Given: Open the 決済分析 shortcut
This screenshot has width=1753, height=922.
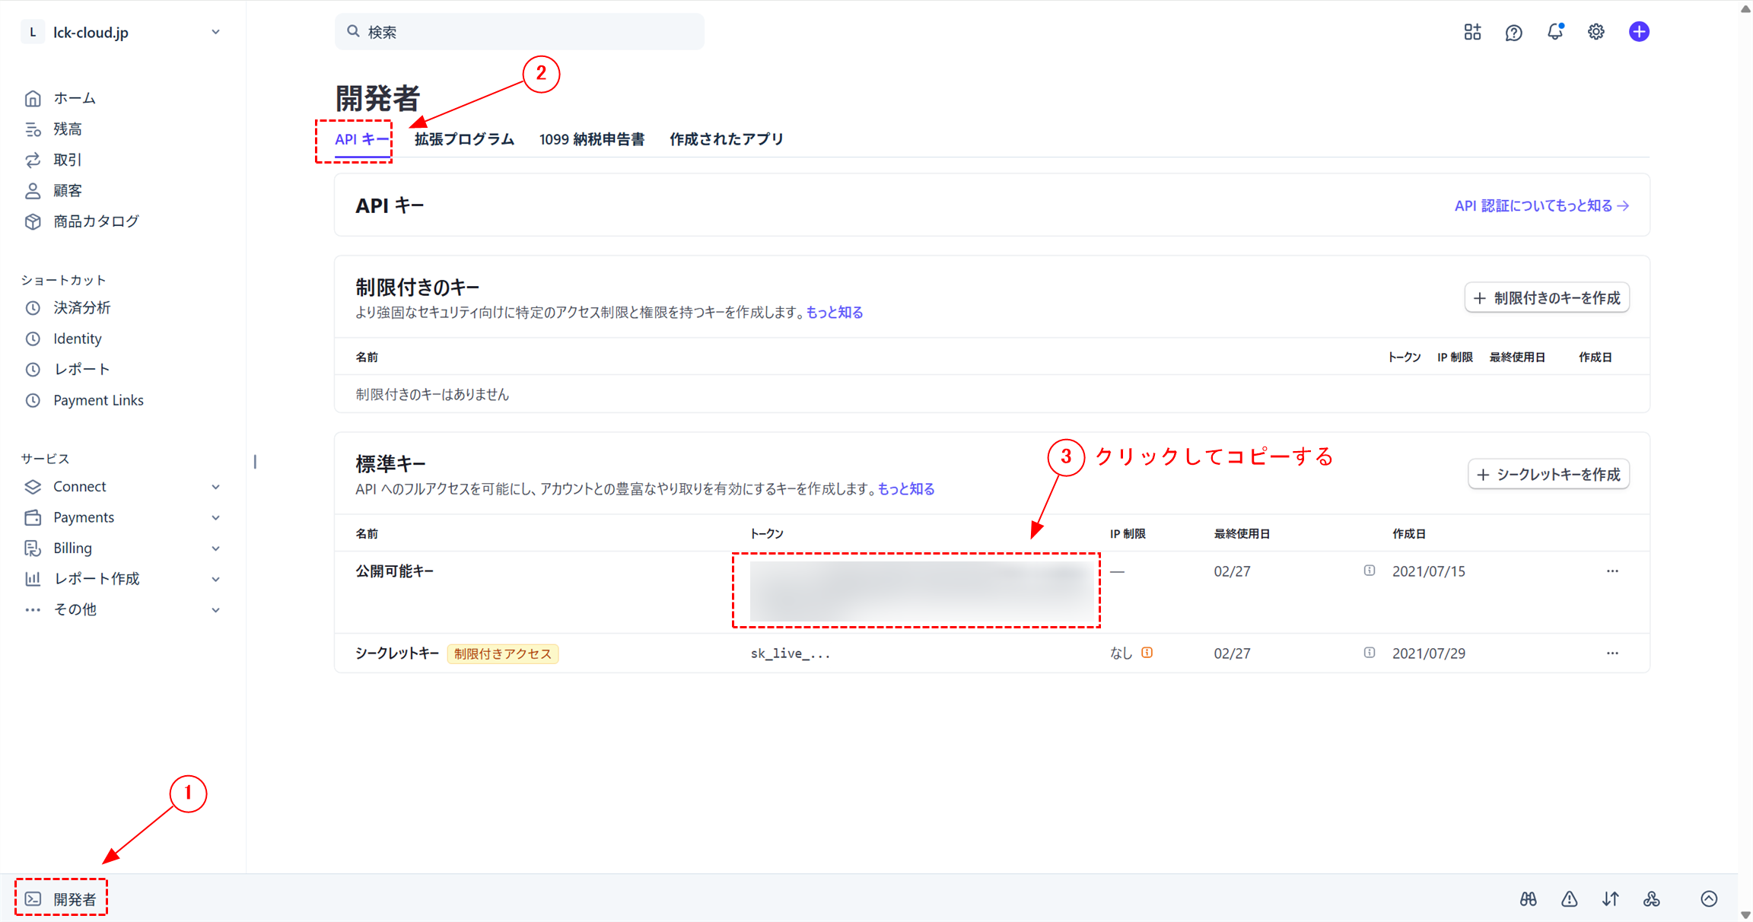Looking at the screenshot, I should [68, 308].
